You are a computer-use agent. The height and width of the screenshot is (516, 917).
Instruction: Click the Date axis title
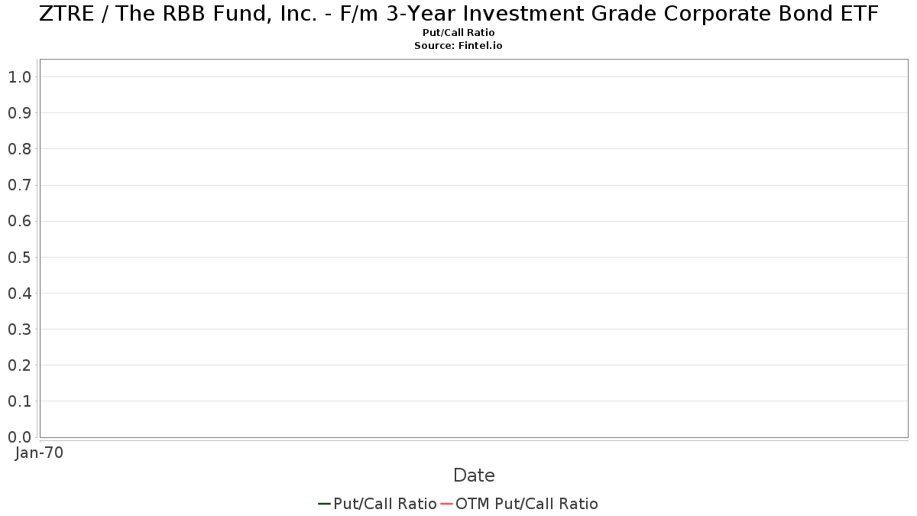tap(474, 475)
